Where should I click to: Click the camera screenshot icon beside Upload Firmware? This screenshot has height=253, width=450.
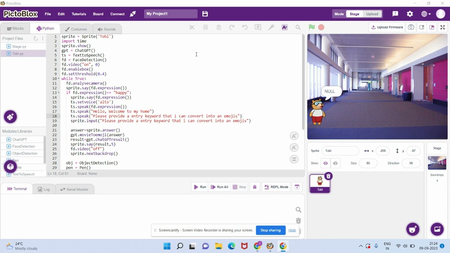coord(411,27)
